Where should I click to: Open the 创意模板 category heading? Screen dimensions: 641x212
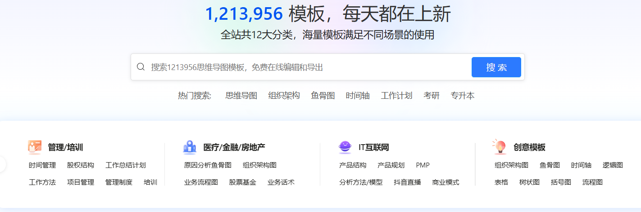click(529, 147)
